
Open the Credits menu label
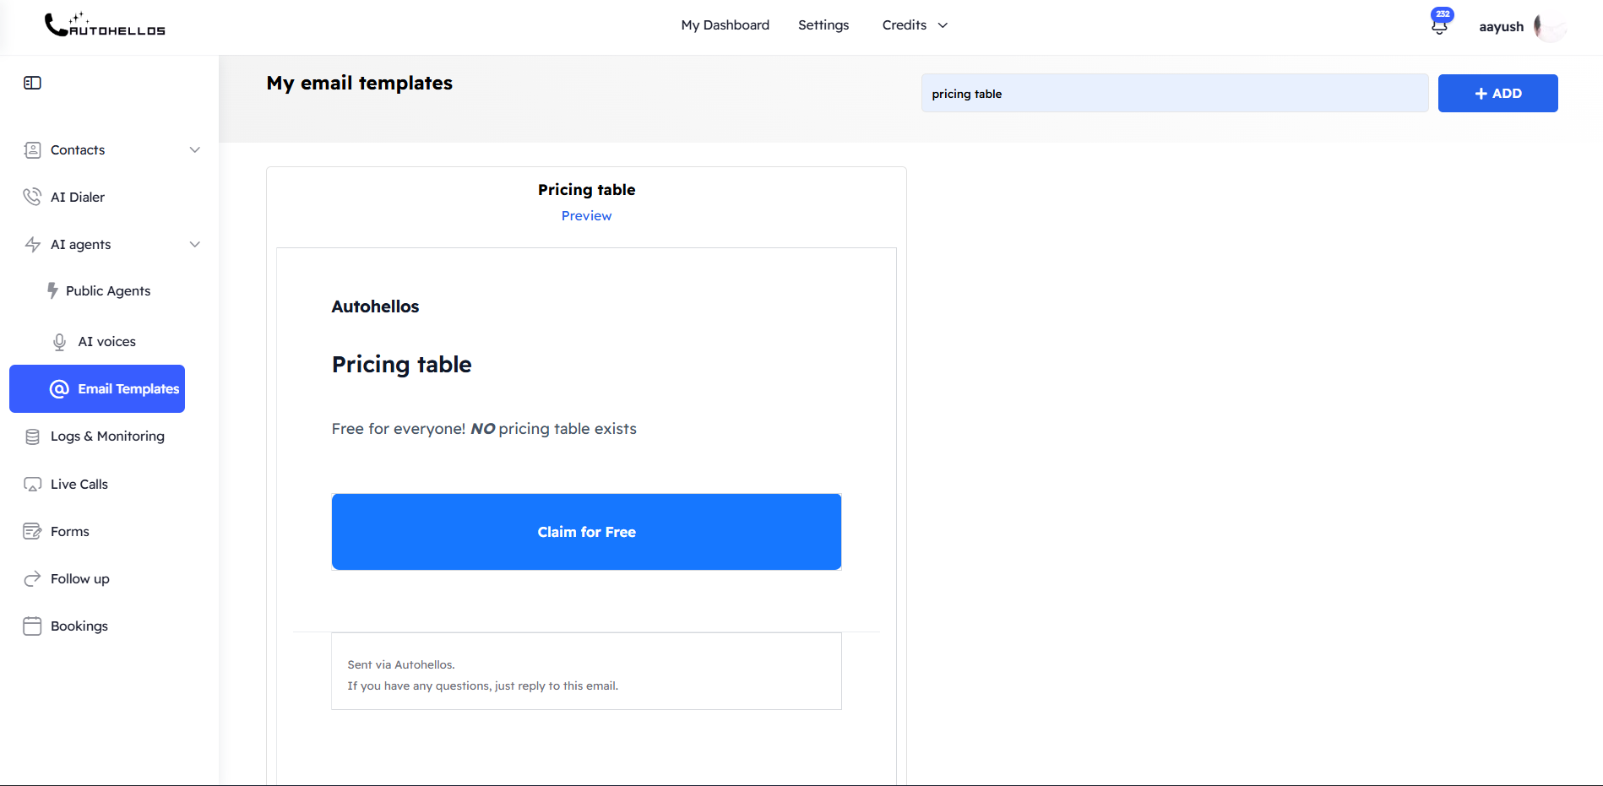(x=905, y=25)
